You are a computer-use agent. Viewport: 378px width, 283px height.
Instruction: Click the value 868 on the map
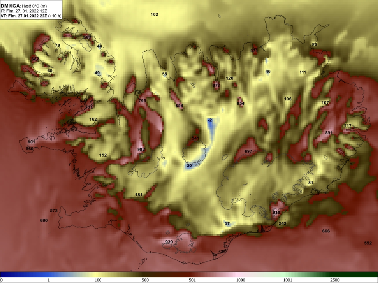click(87, 37)
